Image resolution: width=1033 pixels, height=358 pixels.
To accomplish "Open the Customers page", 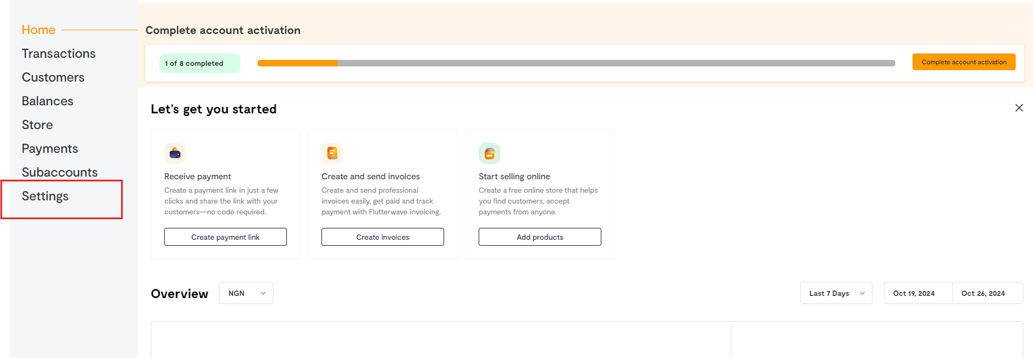I will [x=53, y=78].
